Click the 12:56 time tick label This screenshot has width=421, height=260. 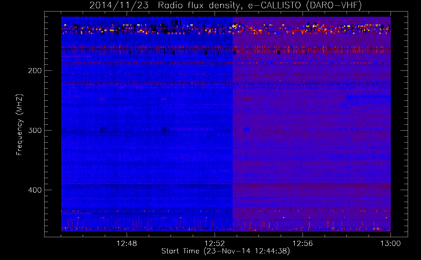click(303, 244)
